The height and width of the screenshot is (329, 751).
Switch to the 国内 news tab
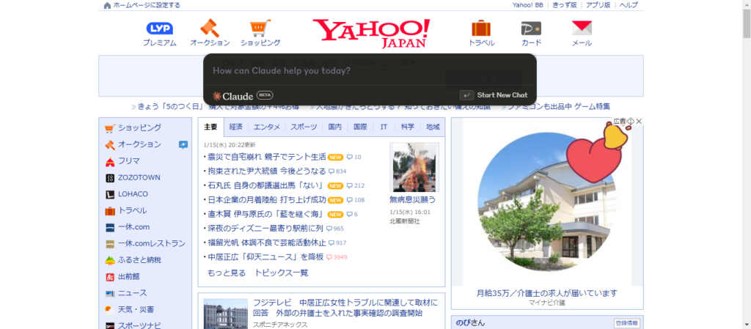(x=334, y=127)
